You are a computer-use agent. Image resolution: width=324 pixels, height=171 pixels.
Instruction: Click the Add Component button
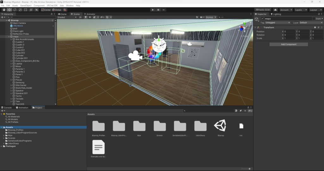pyautogui.click(x=289, y=44)
